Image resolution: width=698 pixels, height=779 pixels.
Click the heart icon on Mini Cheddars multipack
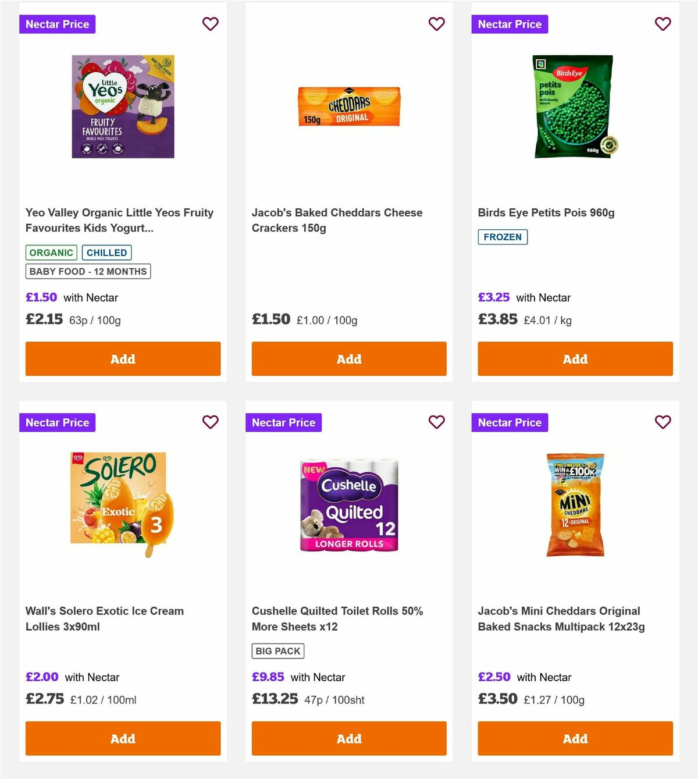point(663,422)
